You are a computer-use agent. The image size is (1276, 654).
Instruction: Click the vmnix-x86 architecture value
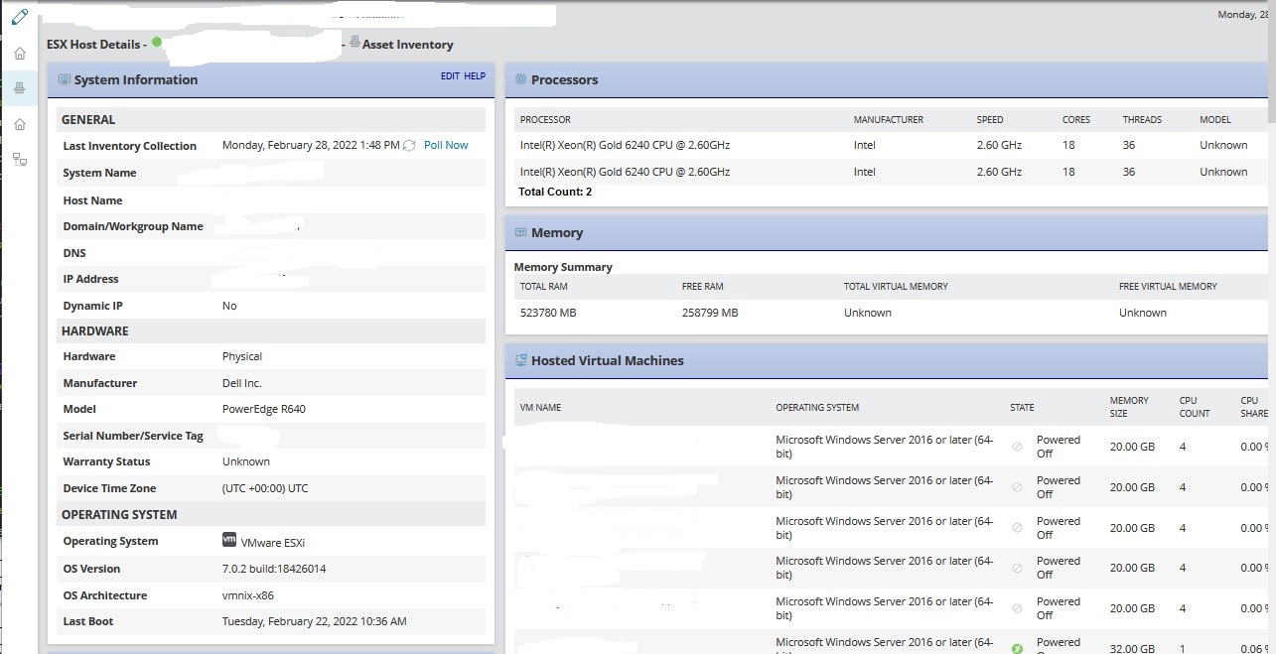[x=248, y=595]
